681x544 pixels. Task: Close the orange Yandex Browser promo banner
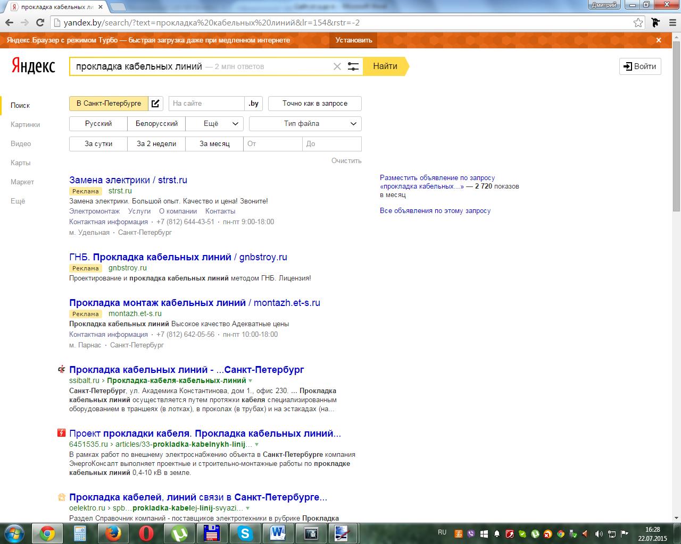(x=659, y=40)
